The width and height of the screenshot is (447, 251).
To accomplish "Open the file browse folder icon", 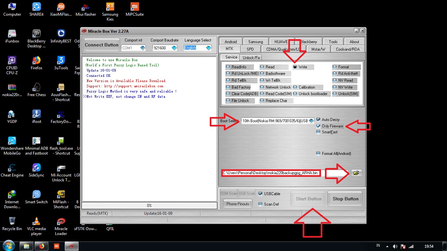I will tap(356, 173).
